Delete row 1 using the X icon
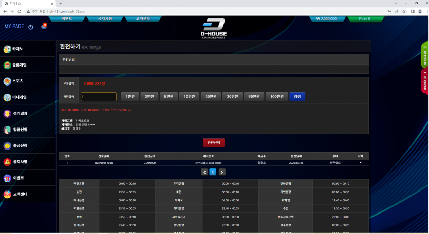The height and width of the screenshot is (234, 429). coord(360,162)
